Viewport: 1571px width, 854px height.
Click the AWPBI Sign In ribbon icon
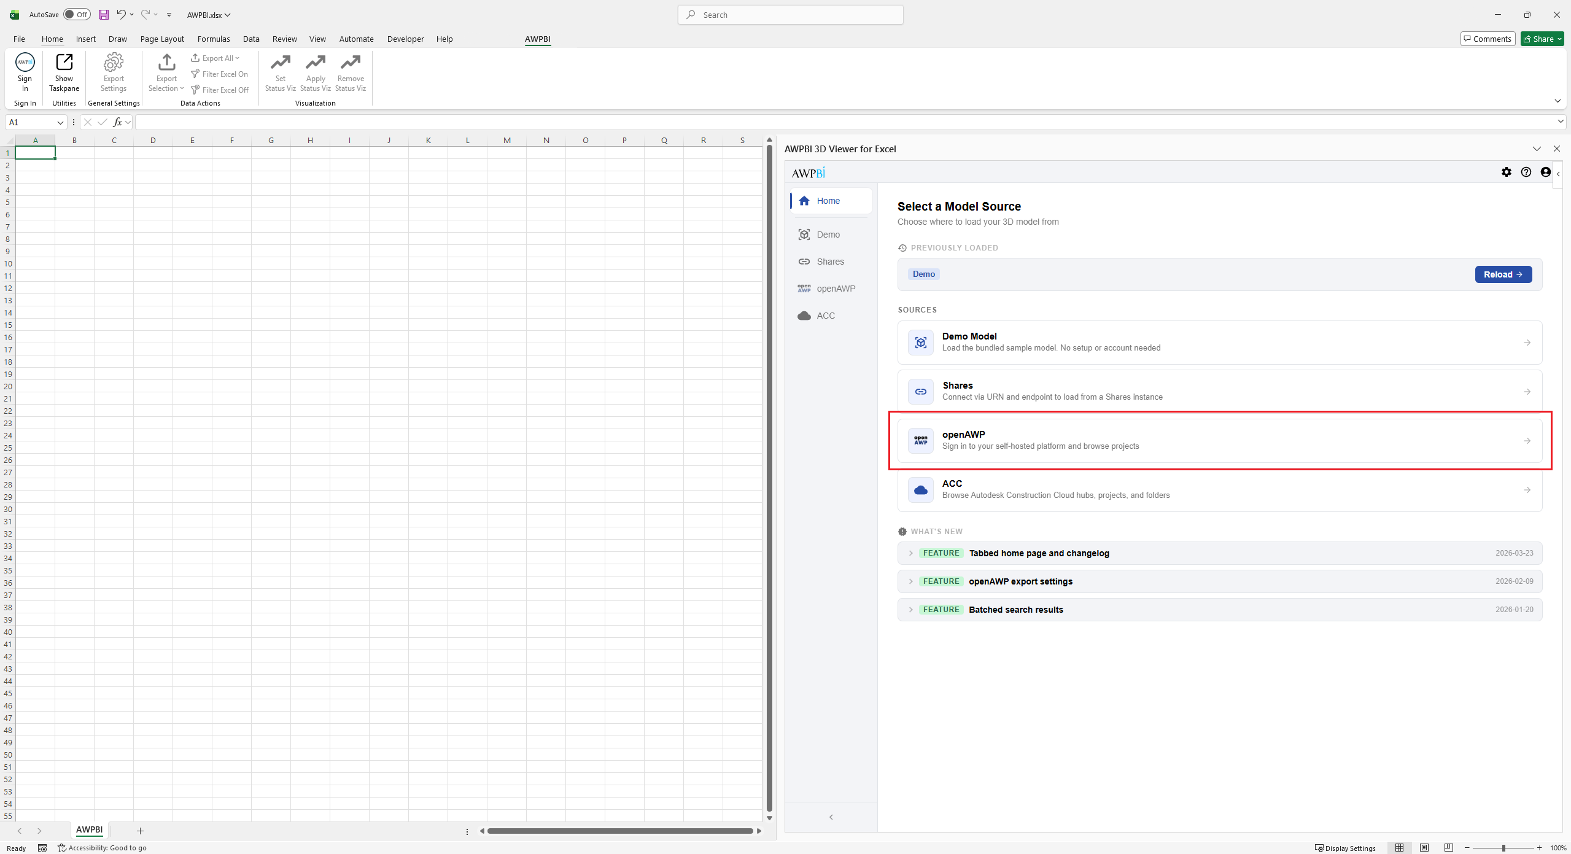25,62
